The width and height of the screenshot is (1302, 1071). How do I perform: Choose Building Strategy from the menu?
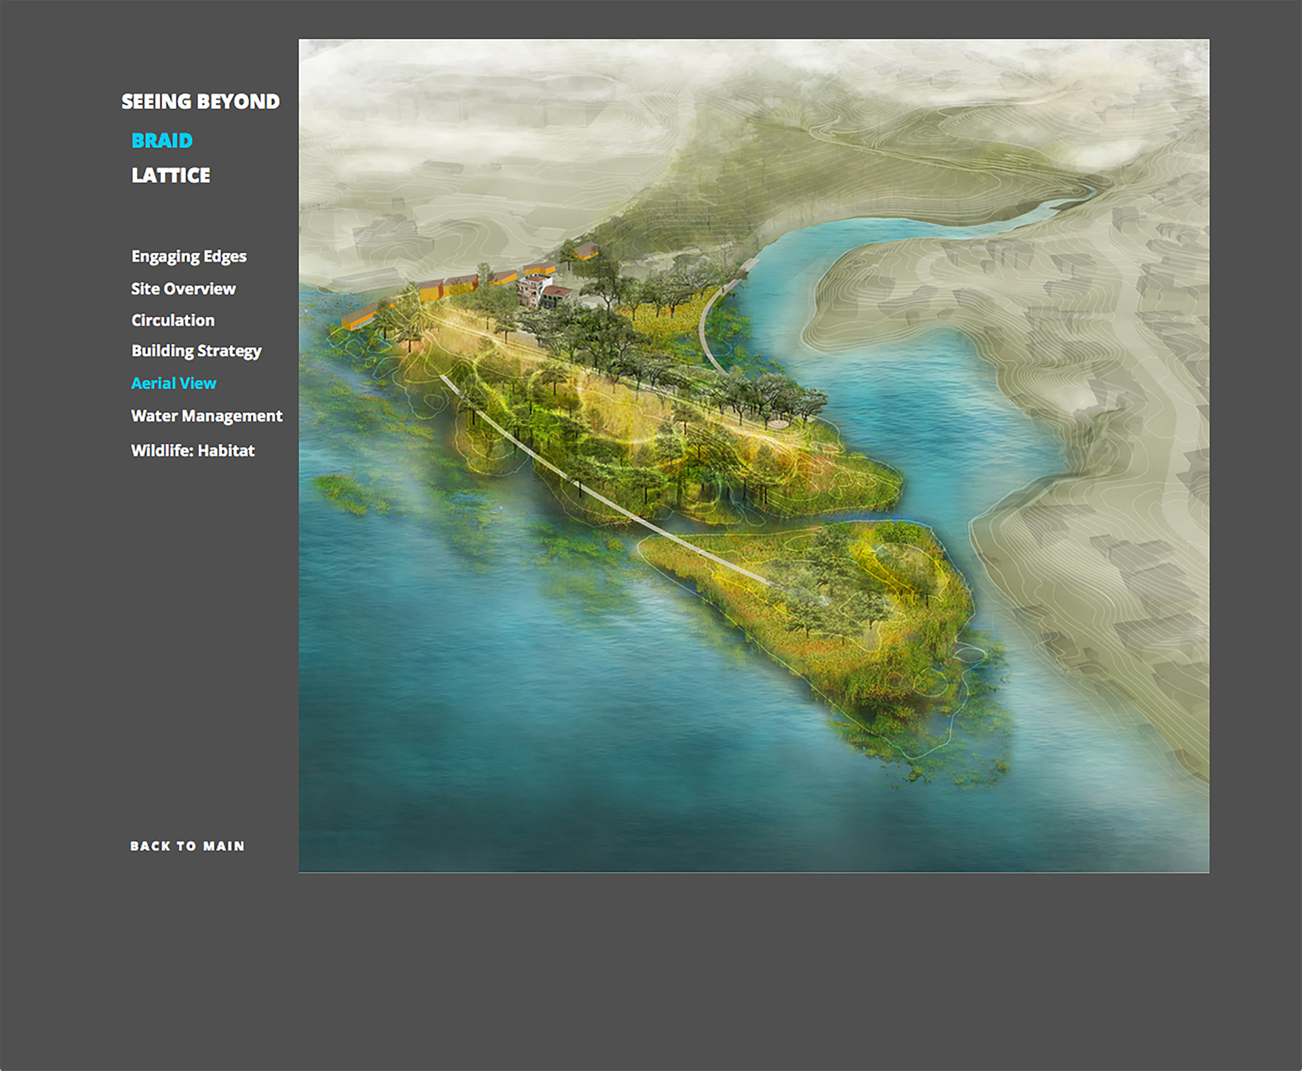pos(196,351)
